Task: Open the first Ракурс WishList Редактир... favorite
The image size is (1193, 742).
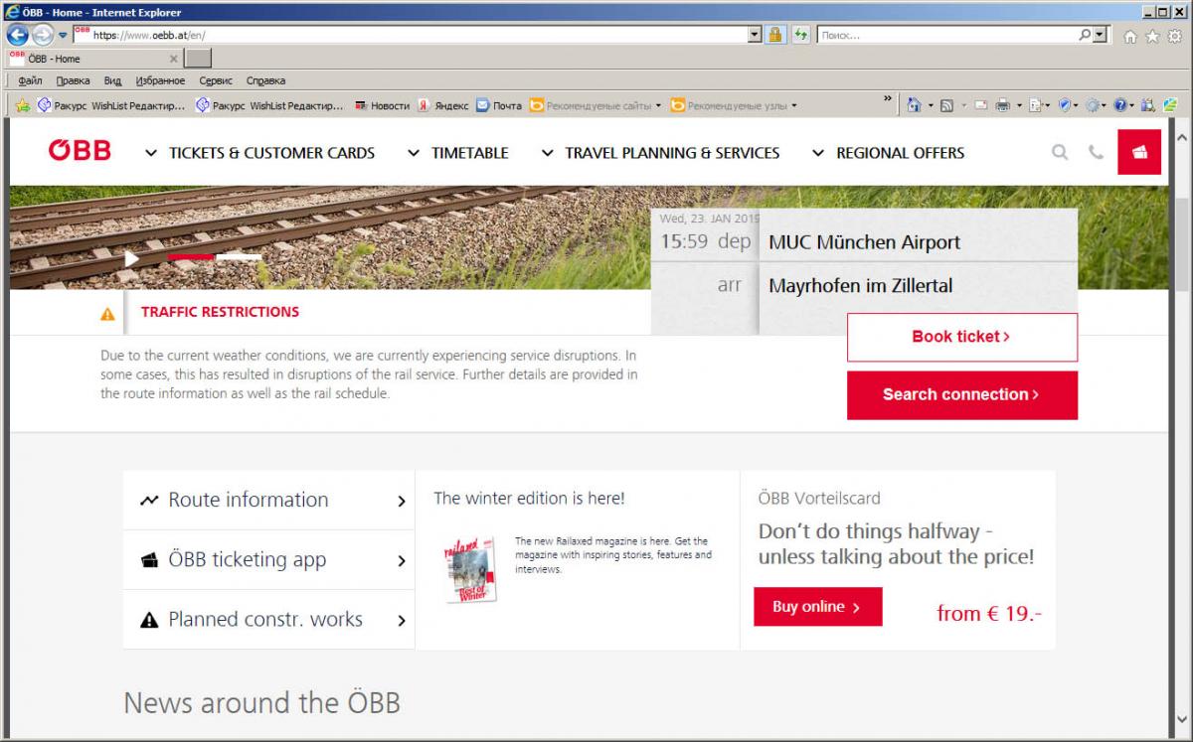Action: coord(111,105)
